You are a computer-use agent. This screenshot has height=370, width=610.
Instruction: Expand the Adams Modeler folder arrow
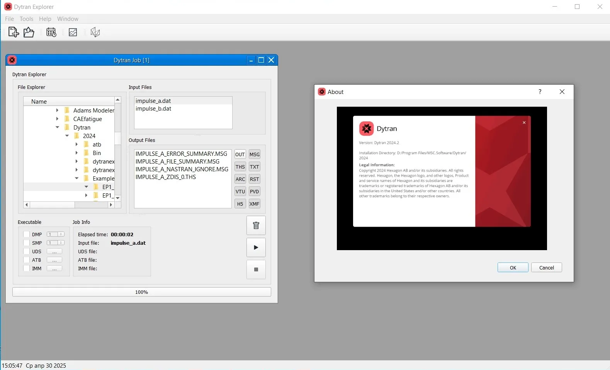click(57, 110)
